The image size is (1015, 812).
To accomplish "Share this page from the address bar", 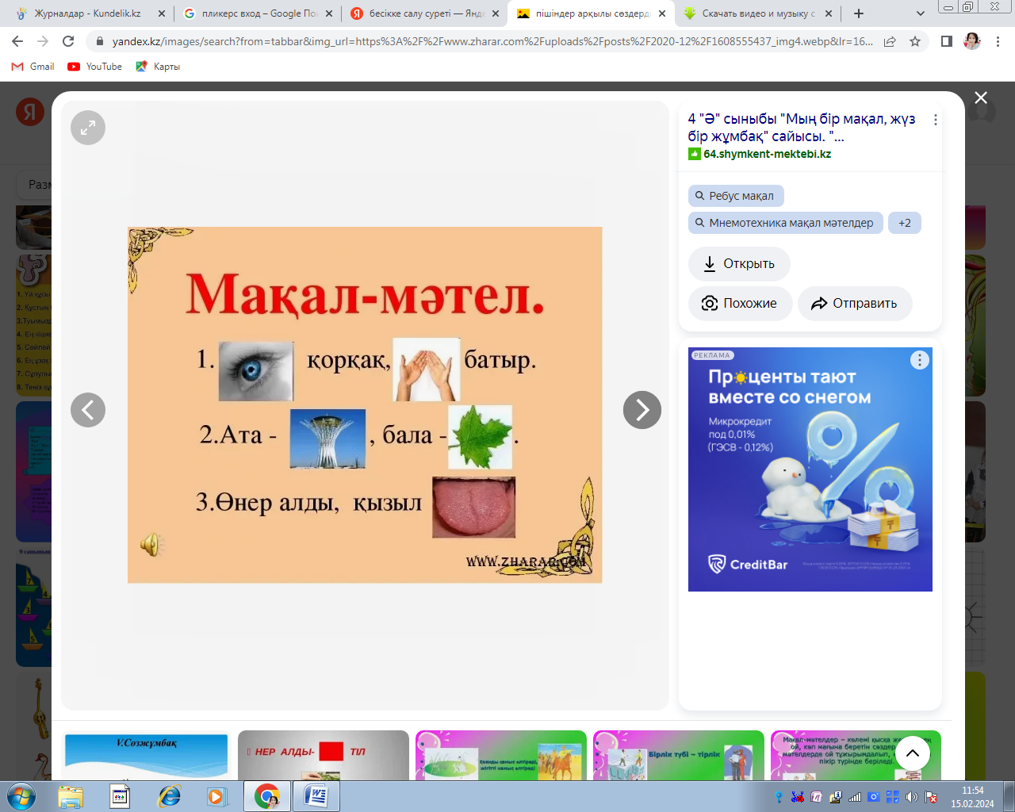I will 890,41.
